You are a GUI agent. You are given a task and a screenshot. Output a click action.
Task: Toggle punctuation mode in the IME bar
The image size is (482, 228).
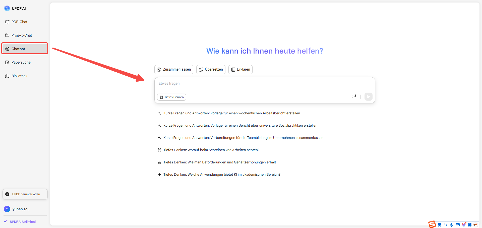click(446, 225)
